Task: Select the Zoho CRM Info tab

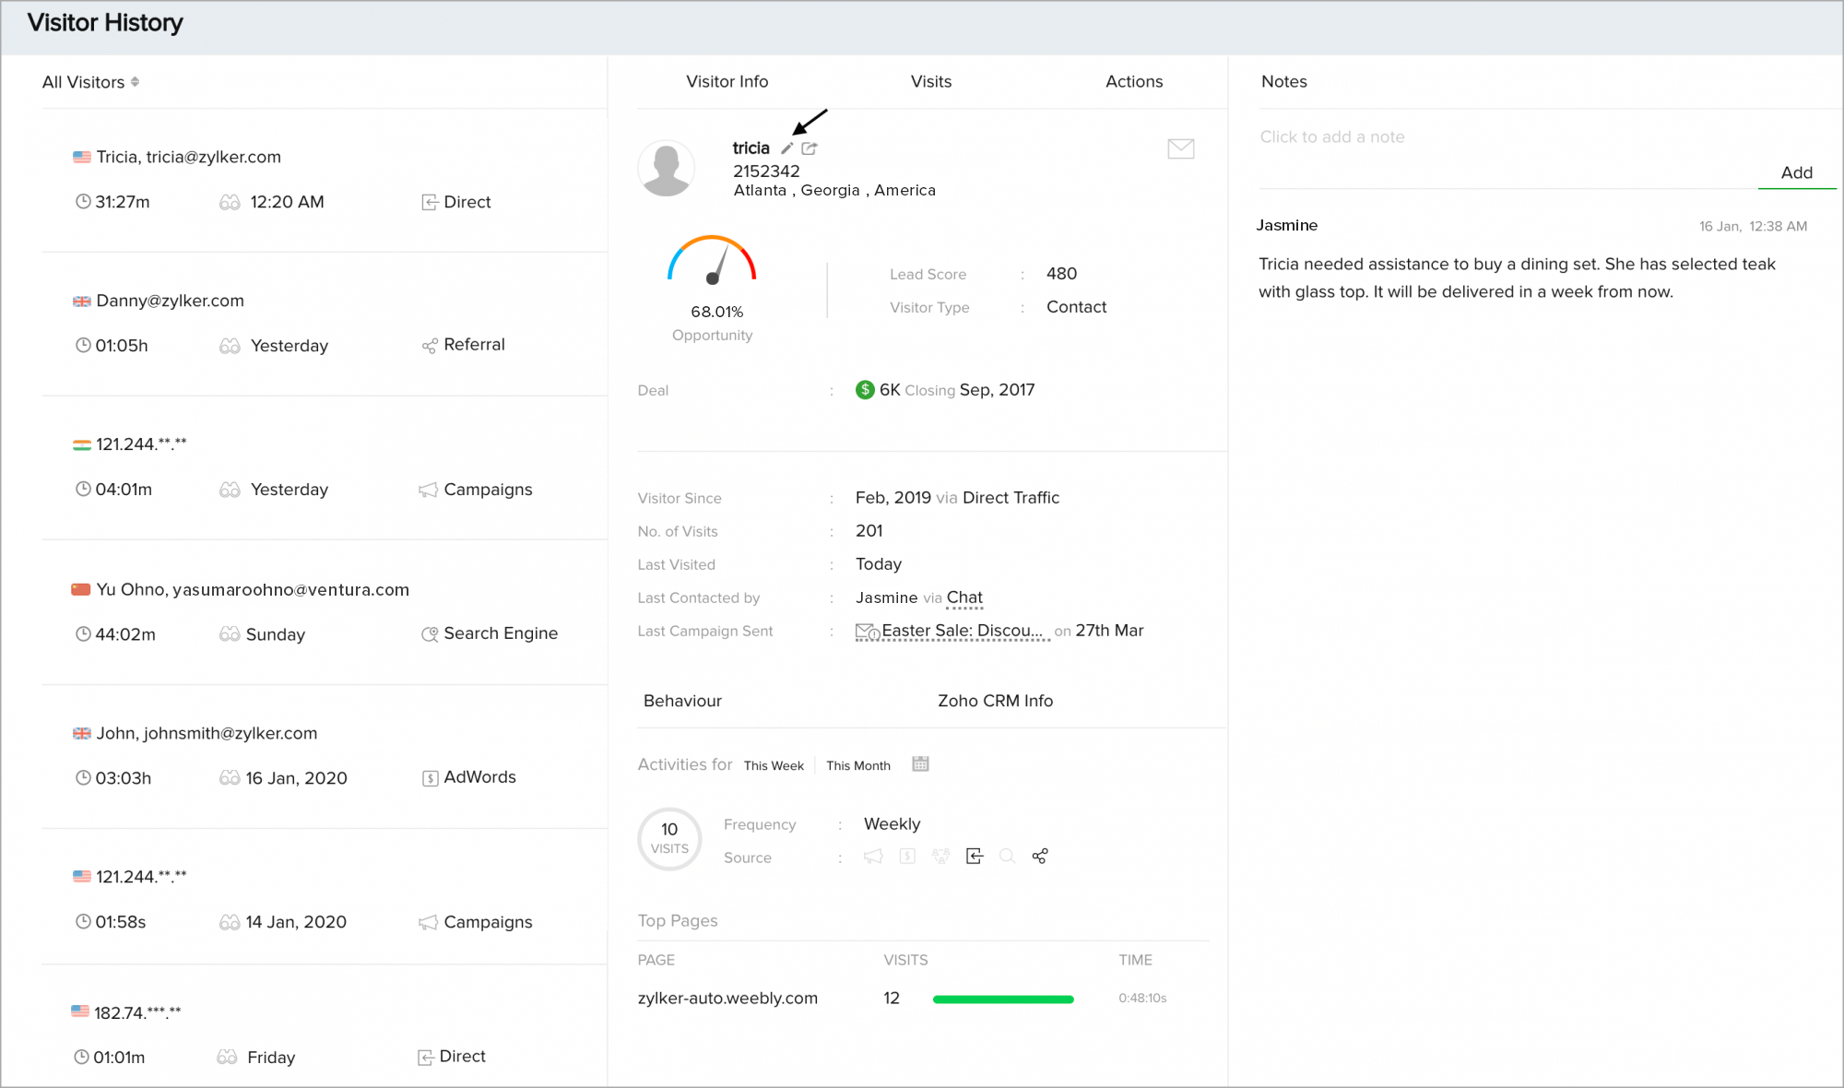Action: click(995, 701)
